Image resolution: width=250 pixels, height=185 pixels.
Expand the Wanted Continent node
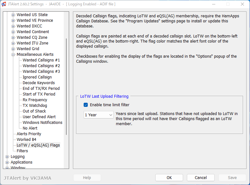[x=13, y=32]
